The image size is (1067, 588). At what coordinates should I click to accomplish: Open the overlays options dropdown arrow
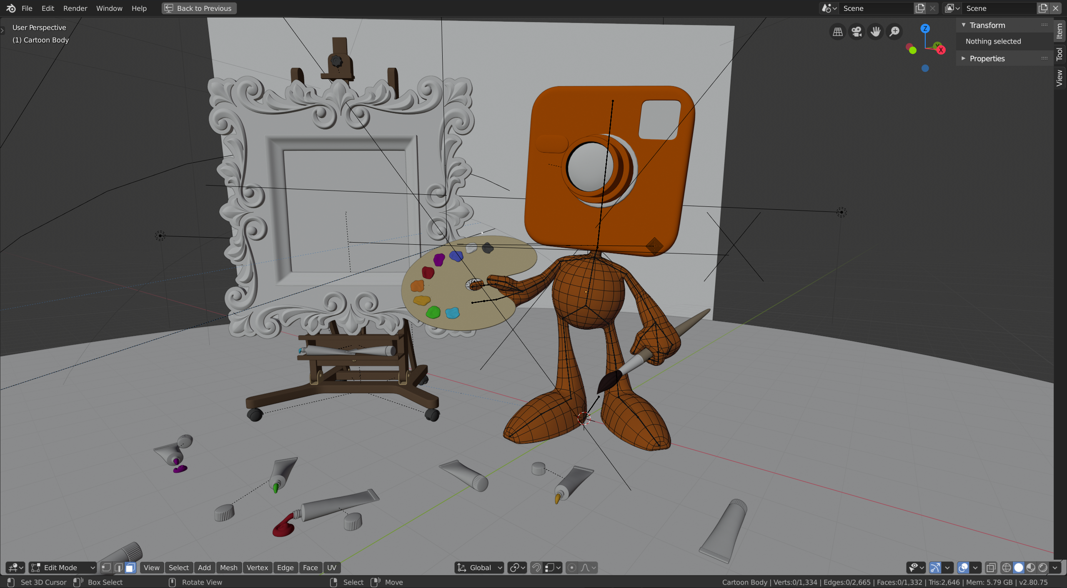[x=975, y=568]
